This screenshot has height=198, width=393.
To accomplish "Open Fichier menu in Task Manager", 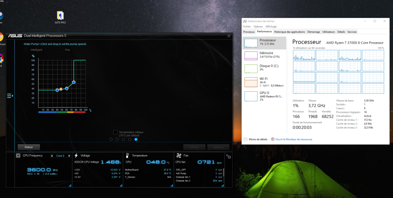I will click(247, 26).
